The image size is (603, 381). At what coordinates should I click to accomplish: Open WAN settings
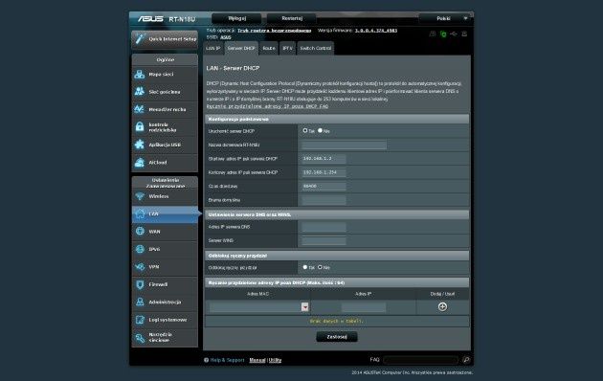(165, 232)
